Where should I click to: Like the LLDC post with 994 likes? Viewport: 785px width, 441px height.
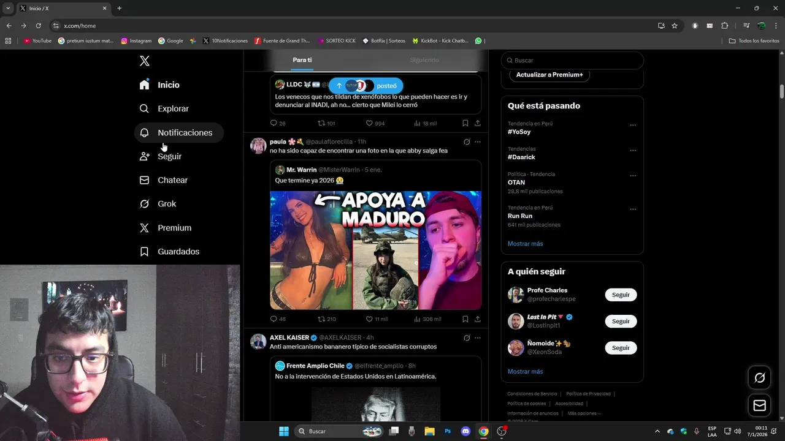pos(375,123)
